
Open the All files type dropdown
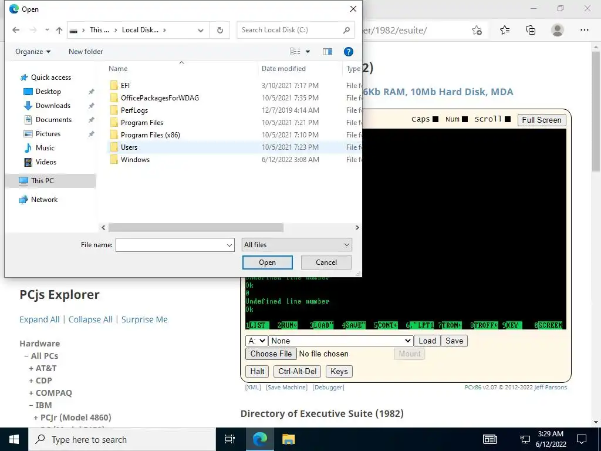click(296, 245)
